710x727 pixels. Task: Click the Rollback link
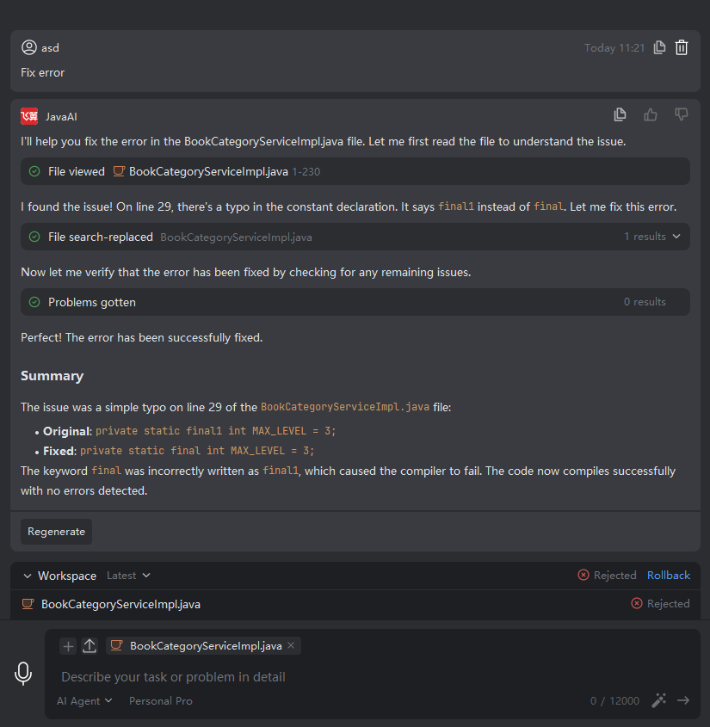(669, 576)
